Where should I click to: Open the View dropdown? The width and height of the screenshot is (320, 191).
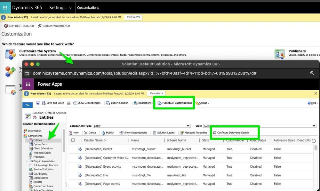pyautogui.click(x=260, y=126)
